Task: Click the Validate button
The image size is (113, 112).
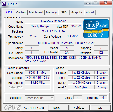Action: click(79, 108)
